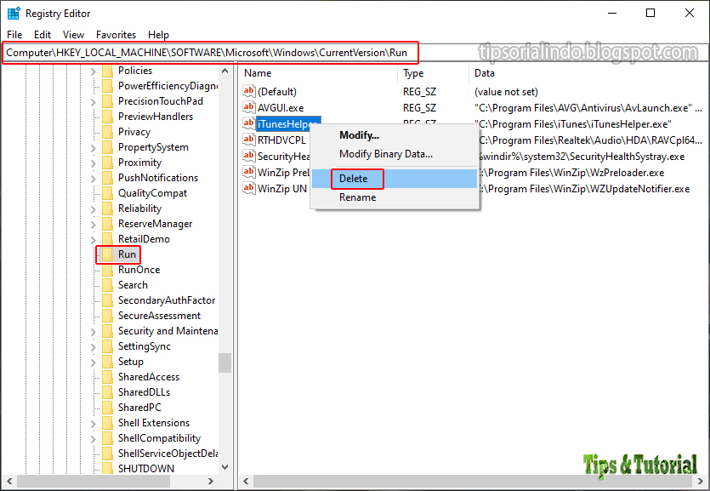This screenshot has width=710, height=491.
Task: Click the RunOnce folder icon
Action: point(107,270)
